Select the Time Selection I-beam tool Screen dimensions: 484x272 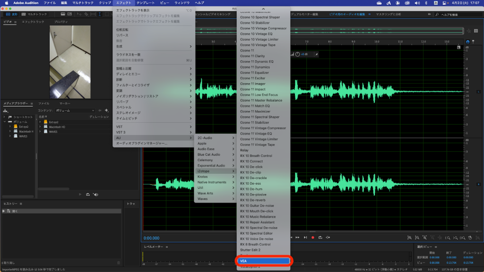tap(99, 14)
